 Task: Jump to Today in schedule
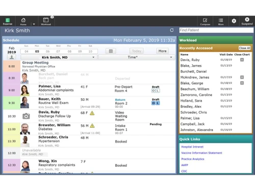[137, 51]
